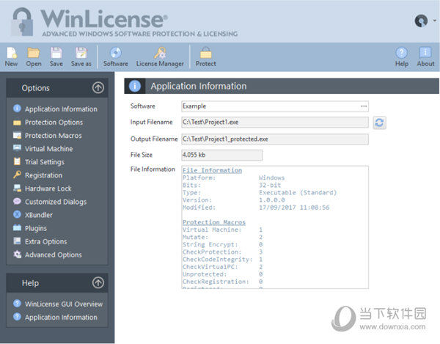Select Application Information in Options list
This screenshot has height=344, width=440.
click(x=55, y=109)
